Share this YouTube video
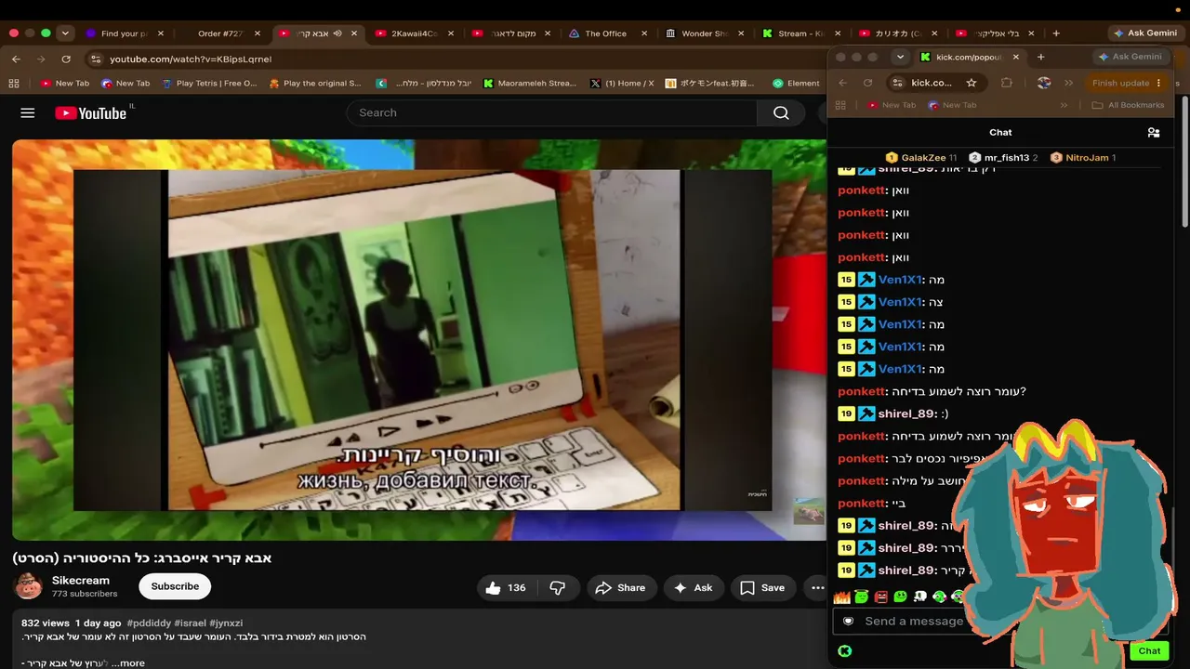Viewport: 1190px width, 669px height. tap(620, 587)
